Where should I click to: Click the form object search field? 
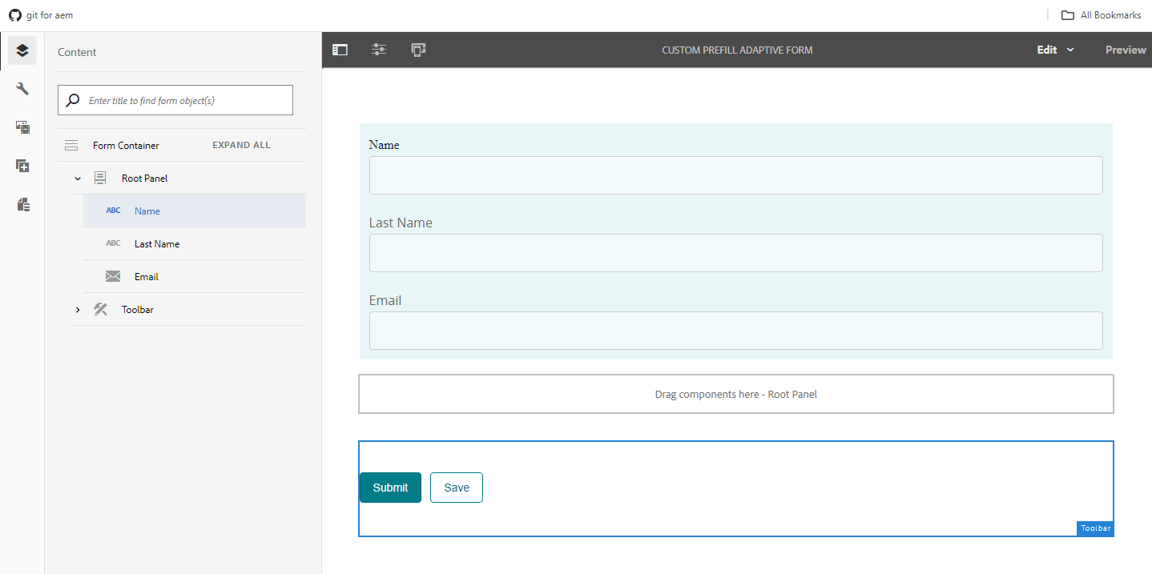pos(184,101)
